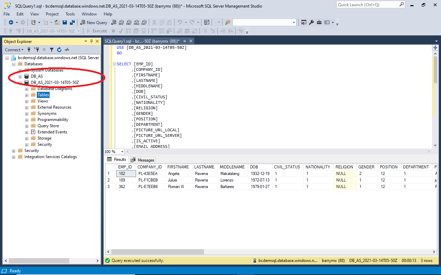Save the query with the single-disk Save icon
Screen dimensions: 441x275
pos(65,22)
